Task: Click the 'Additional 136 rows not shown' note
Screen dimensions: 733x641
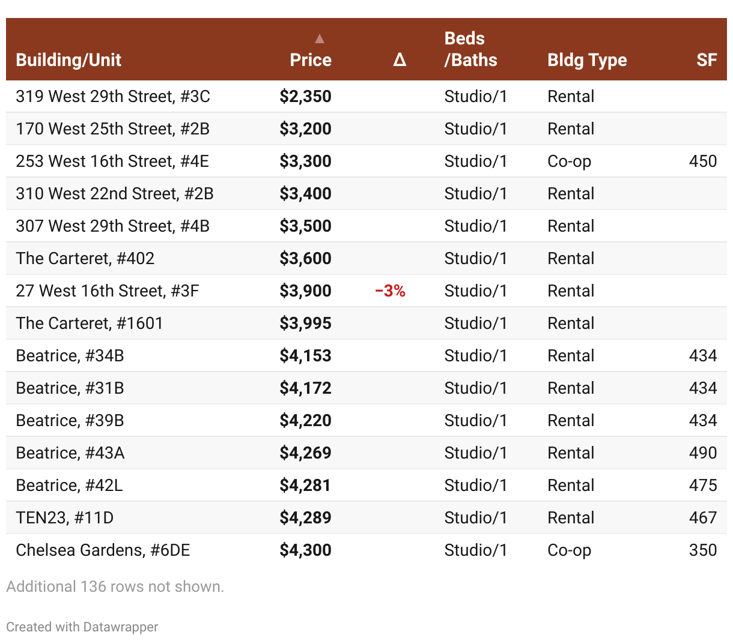Action: (x=115, y=586)
